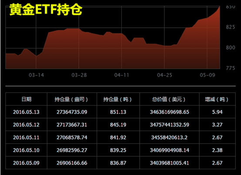Click the 800 value on the y-axis
Viewport: 241px width, 175px height.
pyautogui.click(x=231, y=48)
